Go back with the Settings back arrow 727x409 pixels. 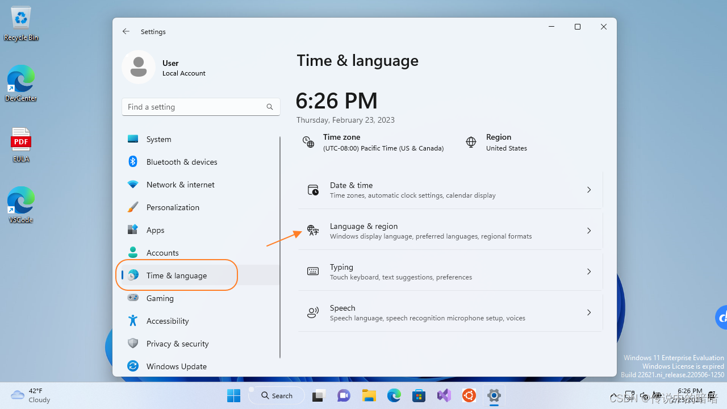(126, 32)
